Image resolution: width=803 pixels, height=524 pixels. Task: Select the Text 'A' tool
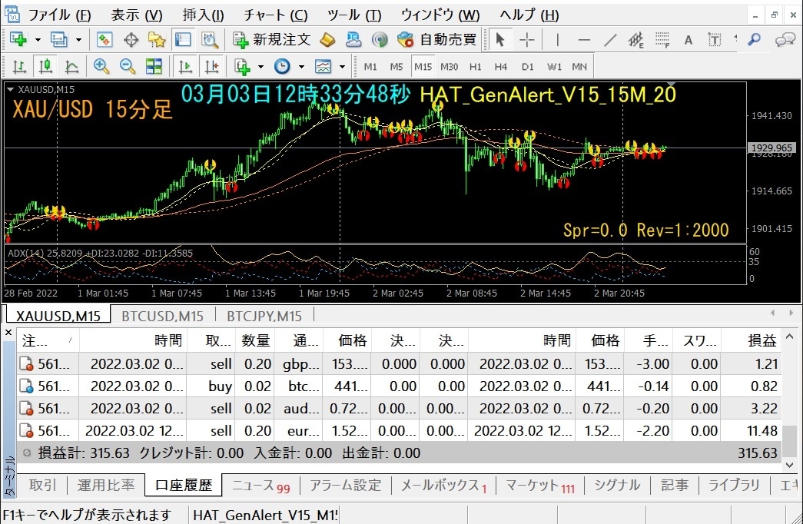(689, 39)
